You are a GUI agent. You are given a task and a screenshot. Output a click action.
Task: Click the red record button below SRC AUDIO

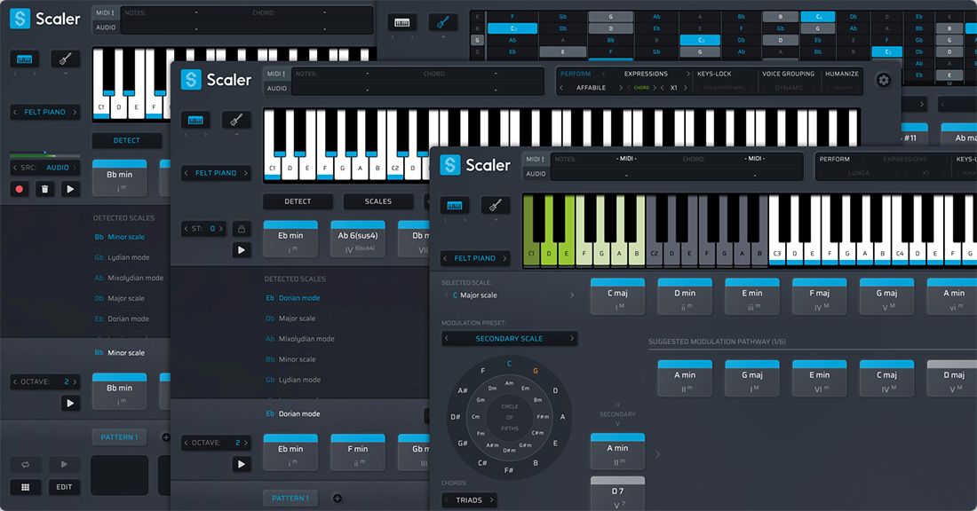coord(20,189)
